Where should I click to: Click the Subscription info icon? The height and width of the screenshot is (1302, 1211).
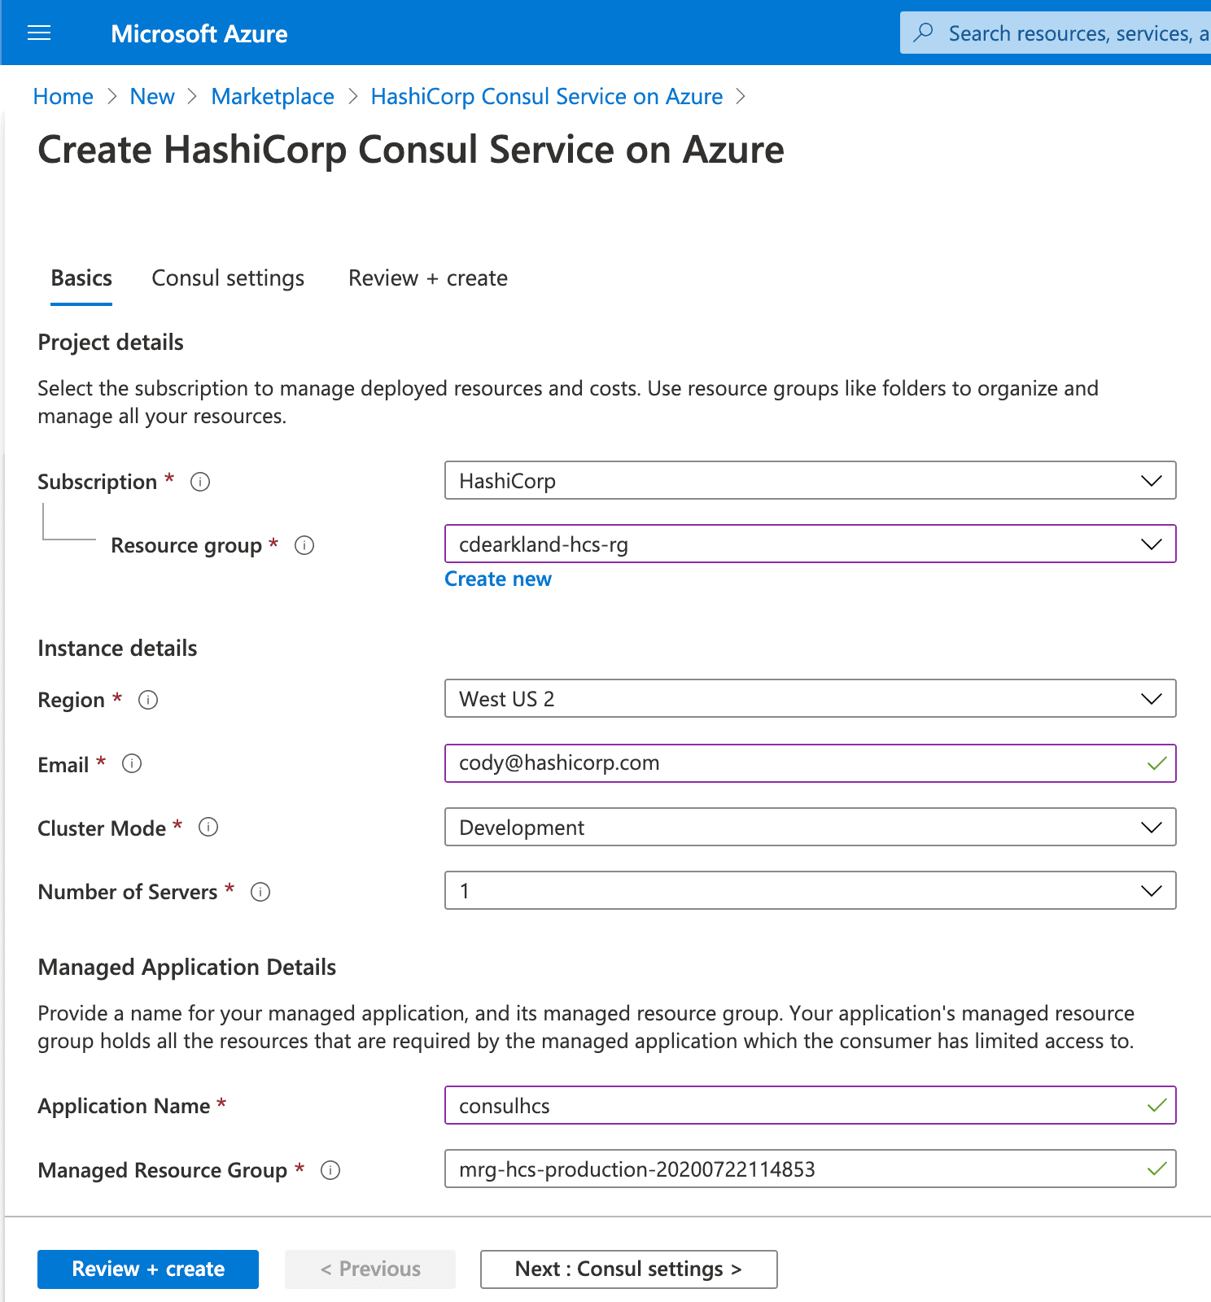pos(200,482)
